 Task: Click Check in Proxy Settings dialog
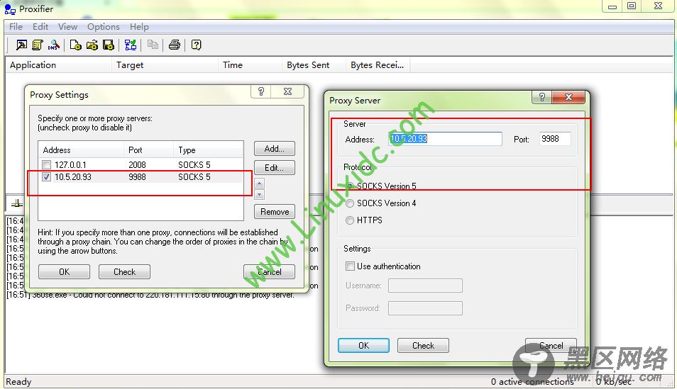124,271
